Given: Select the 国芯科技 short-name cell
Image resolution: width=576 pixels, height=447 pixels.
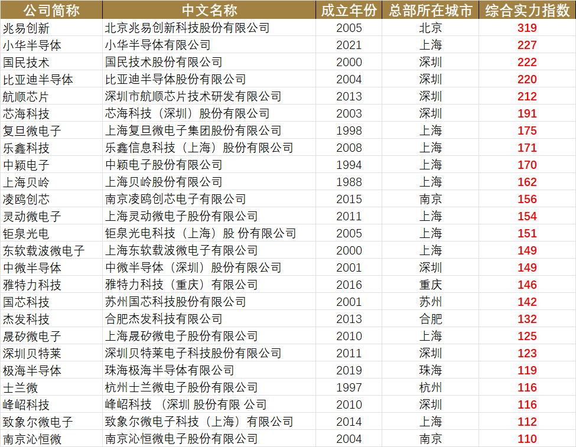Looking at the screenshot, I should click(51, 302).
